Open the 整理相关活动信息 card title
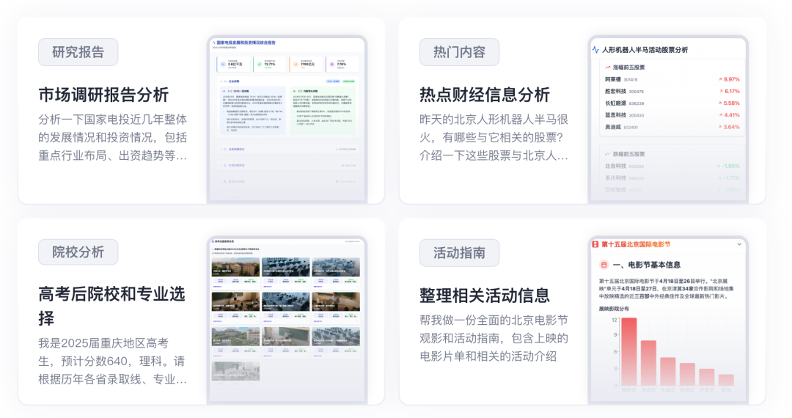Image resolution: width=792 pixels, height=418 pixels. coord(485,295)
